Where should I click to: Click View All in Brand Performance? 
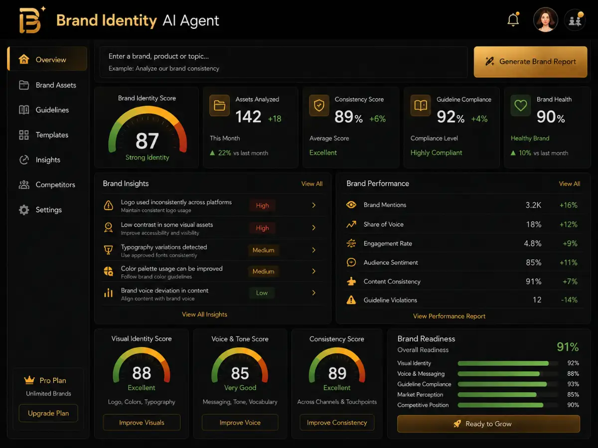[570, 184]
